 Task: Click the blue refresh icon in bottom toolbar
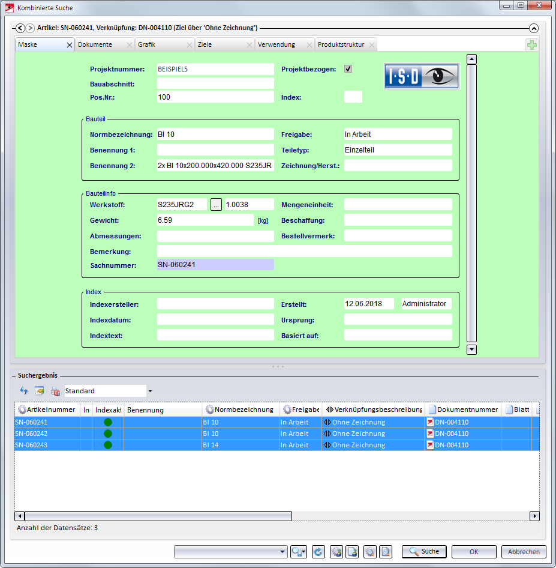tap(318, 552)
